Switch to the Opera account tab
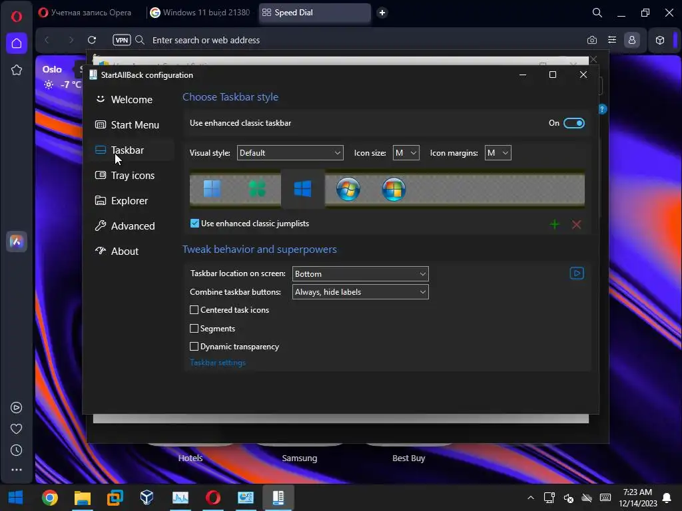Viewport: 682px width, 511px height. (x=85, y=13)
